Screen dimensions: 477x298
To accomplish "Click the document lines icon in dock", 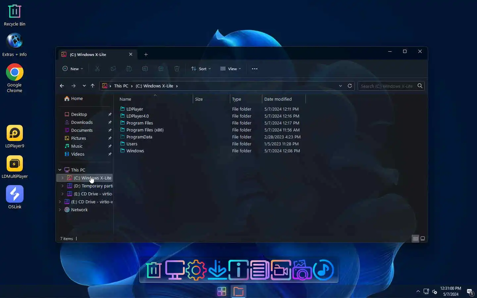I will [x=260, y=270].
